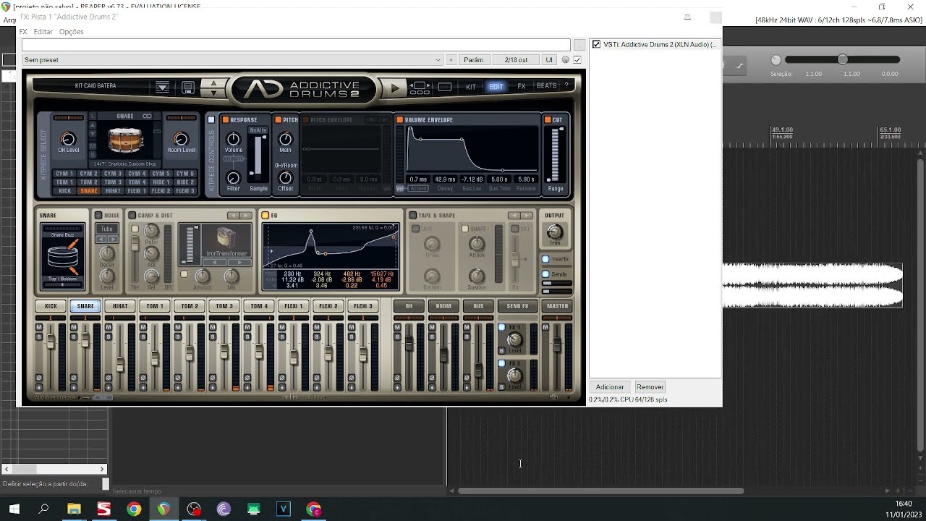Click the Distortion Mix knob
Viewport: 926px width, 521px height.
pyautogui.click(x=231, y=276)
